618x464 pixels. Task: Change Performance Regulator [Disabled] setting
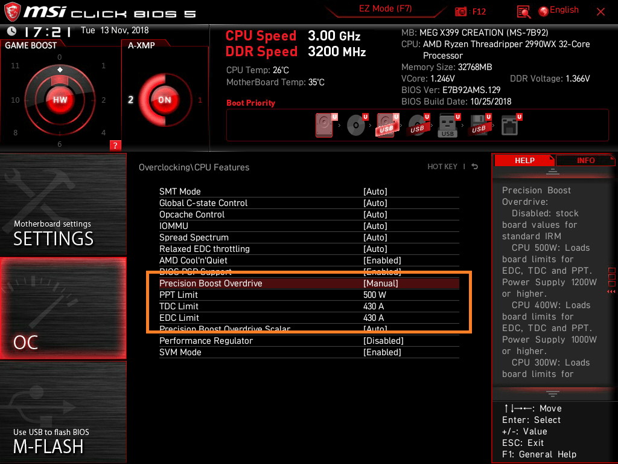(309, 341)
